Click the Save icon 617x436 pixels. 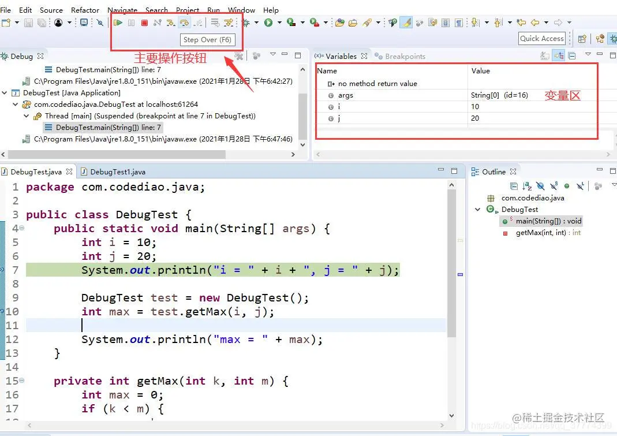28,23
